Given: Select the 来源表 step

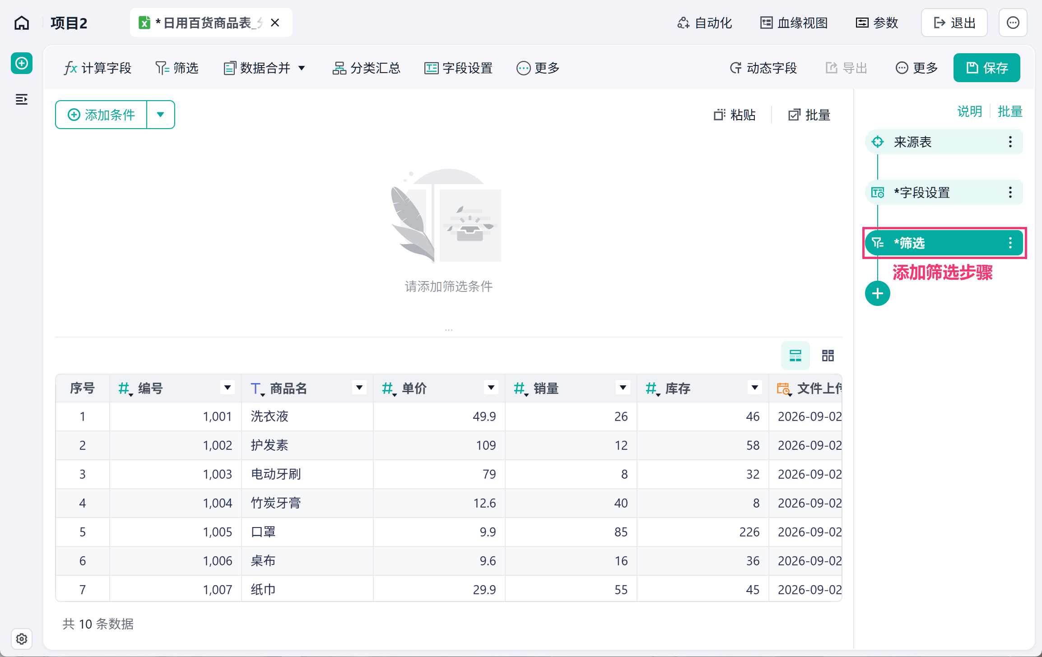Looking at the screenshot, I should click(x=944, y=142).
